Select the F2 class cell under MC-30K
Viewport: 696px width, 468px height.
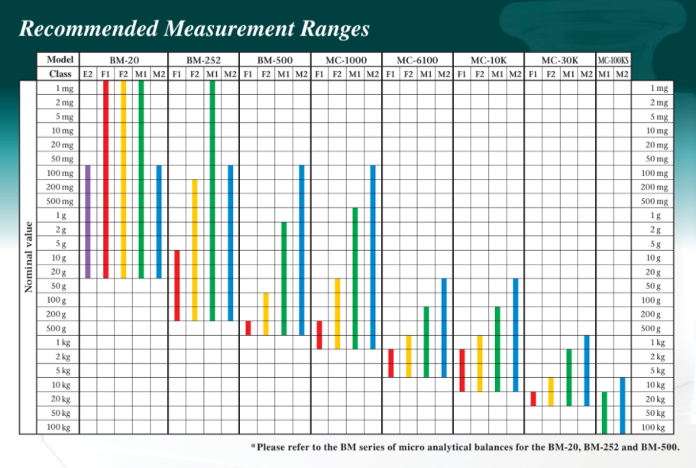tap(551, 74)
